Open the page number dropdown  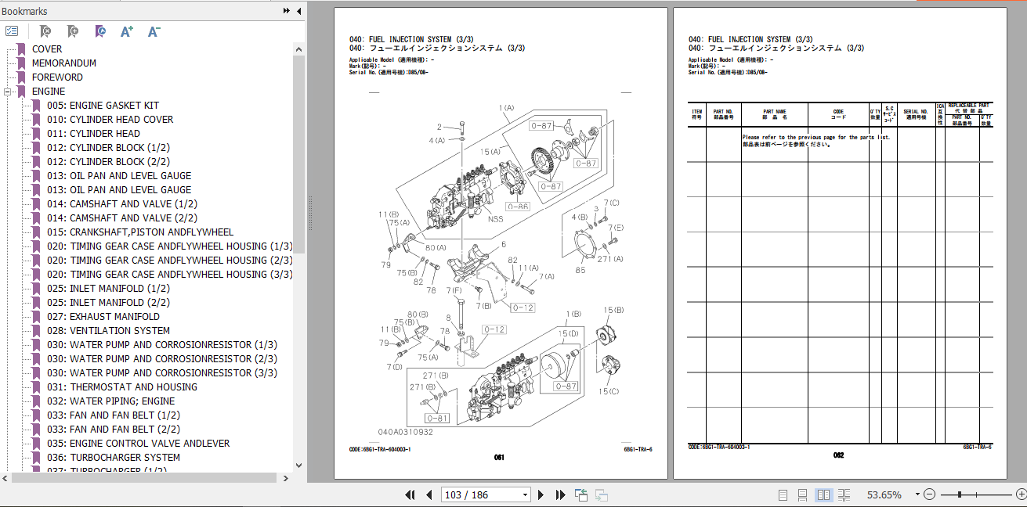tap(525, 494)
